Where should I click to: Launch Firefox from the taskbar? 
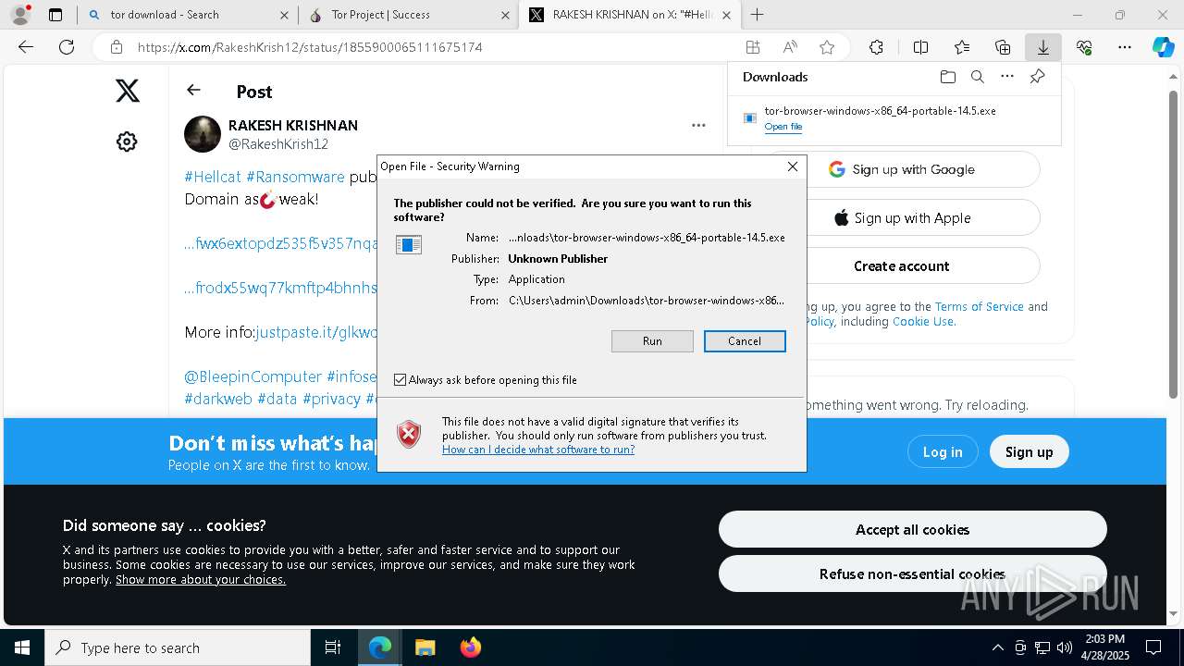pos(471,647)
